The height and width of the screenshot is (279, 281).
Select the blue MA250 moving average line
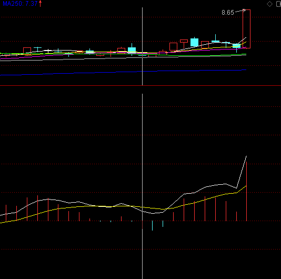coord(123,72)
